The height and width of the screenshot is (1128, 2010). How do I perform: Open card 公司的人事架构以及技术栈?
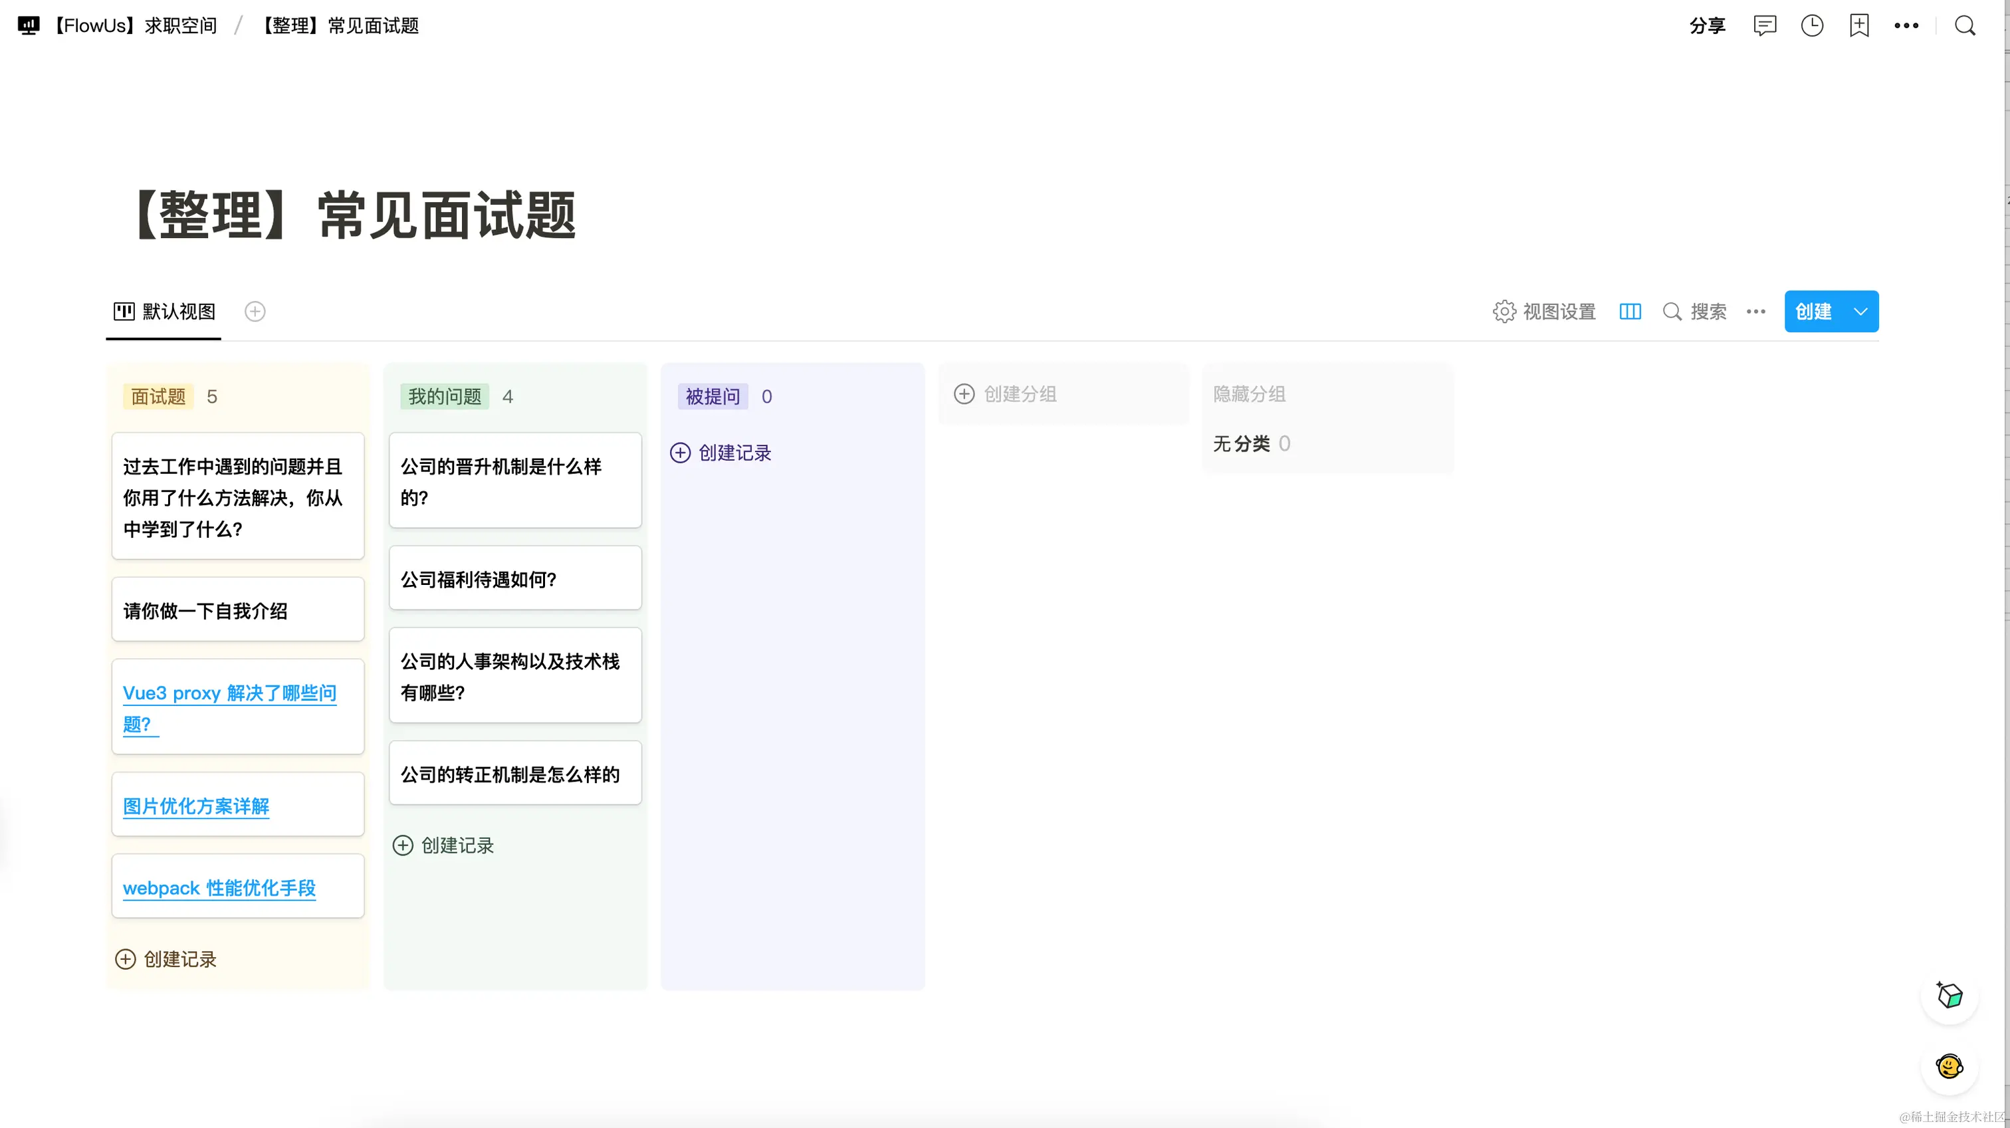(515, 675)
